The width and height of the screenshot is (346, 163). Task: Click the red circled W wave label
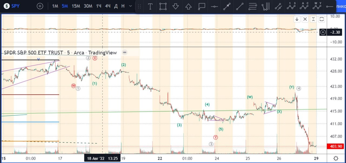[x=73, y=86]
